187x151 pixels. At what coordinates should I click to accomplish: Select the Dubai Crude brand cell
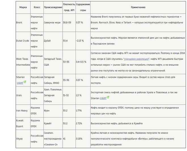click(x=22, y=41)
